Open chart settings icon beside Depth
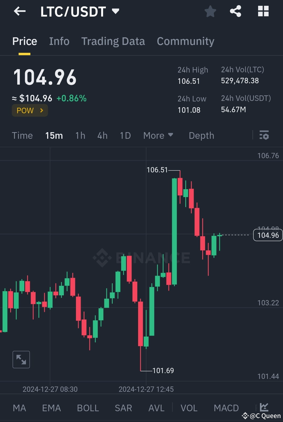 tap(264, 135)
